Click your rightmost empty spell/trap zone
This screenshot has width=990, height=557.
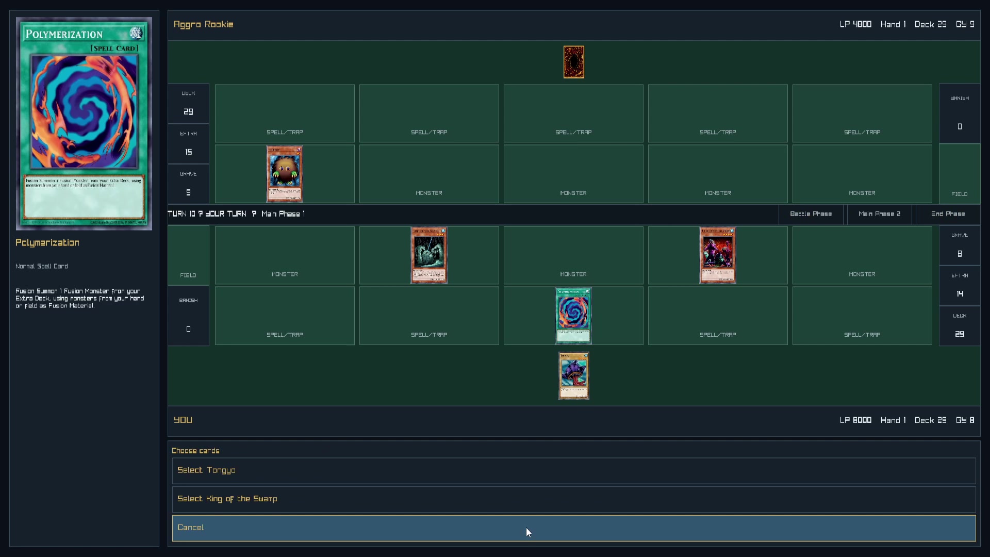(862, 316)
